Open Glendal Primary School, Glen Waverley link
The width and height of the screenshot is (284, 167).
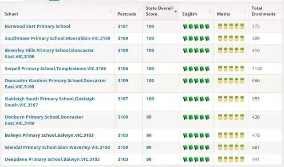click(57, 147)
